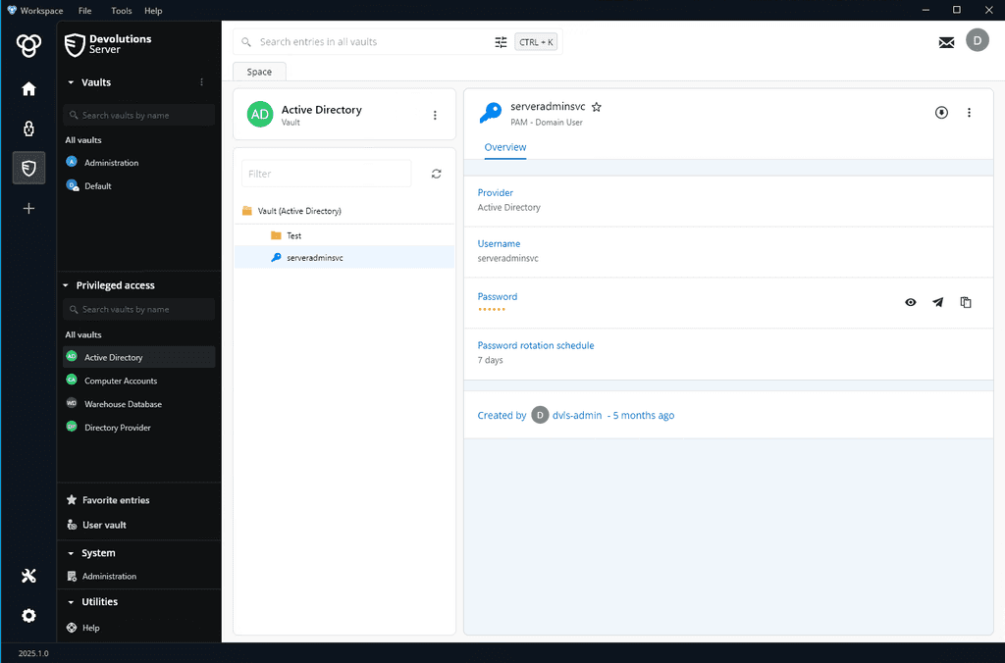Click the mail envelope icon
Screen dimensions: 1005x663
(946, 42)
